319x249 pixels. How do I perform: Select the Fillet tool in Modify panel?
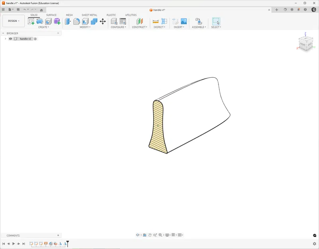(x=76, y=22)
